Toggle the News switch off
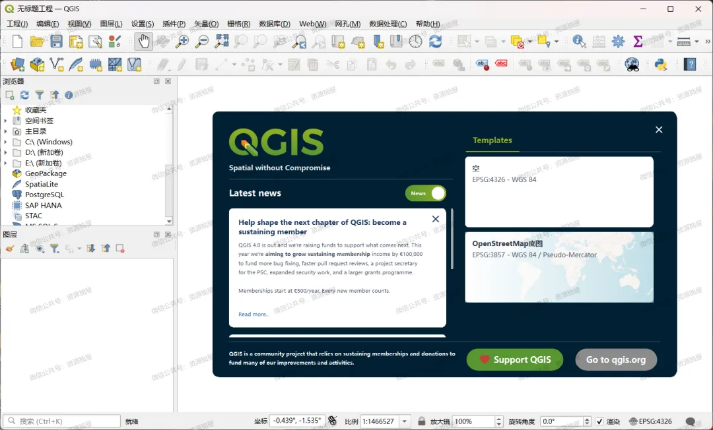 pos(426,193)
